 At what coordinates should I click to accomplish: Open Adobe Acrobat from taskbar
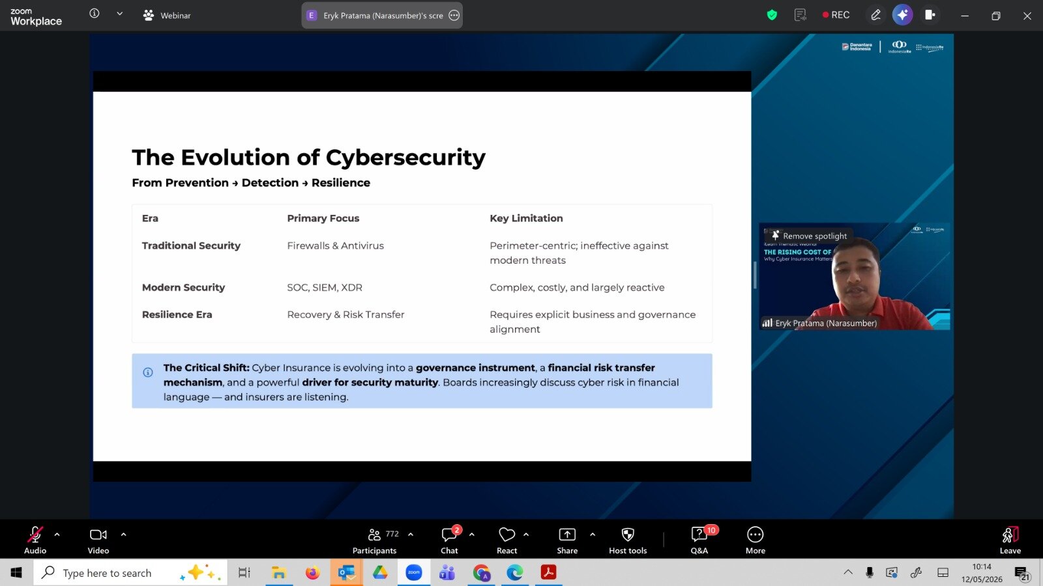click(x=548, y=572)
